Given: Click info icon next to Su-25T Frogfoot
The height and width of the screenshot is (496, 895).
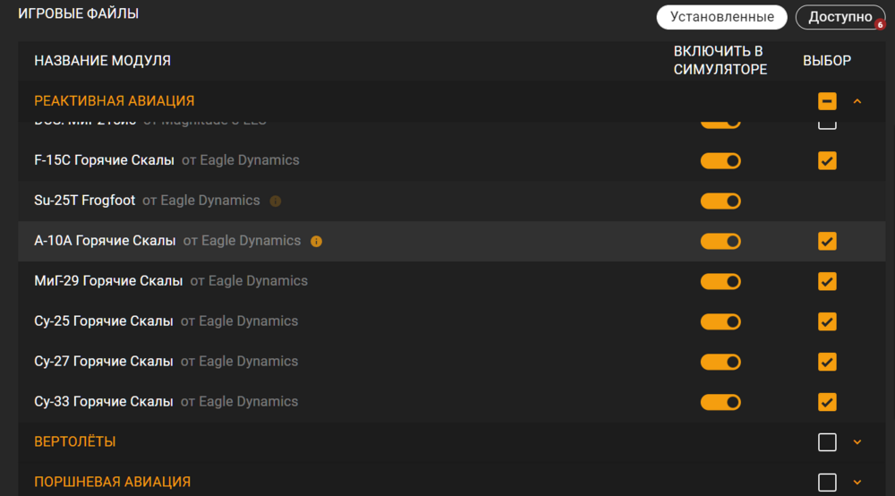Looking at the screenshot, I should (276, 201).
